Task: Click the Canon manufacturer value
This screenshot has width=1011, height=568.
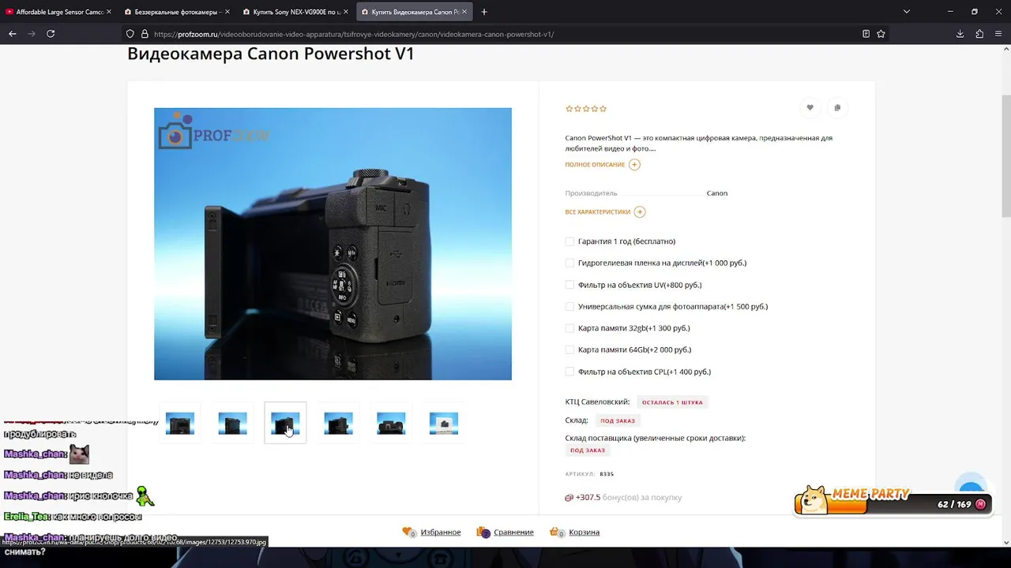Action: [x=717, y=193]
